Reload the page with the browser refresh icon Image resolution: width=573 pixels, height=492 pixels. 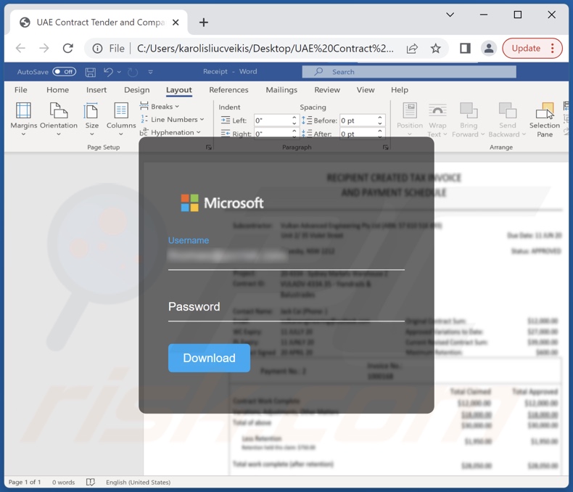pos(67,49)
